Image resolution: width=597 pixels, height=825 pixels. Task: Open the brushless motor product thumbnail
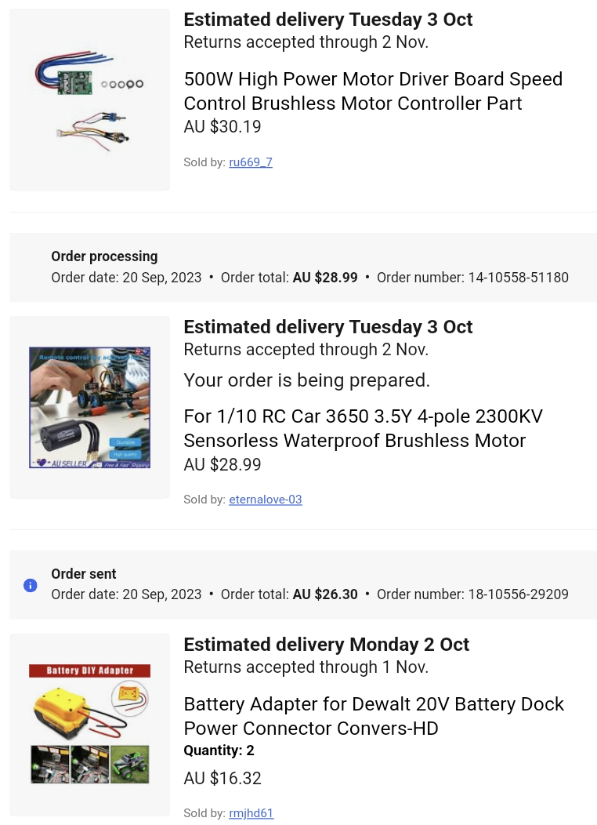(x=90, y=407)
